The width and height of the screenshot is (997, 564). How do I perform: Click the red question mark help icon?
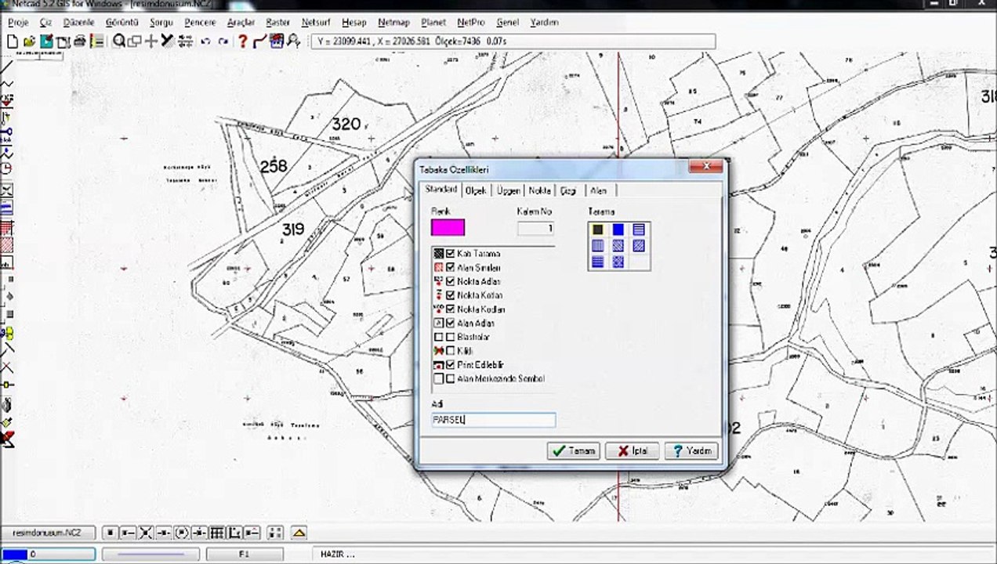point(242,42)
